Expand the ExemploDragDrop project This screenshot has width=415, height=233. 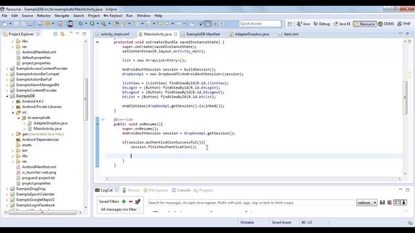[x=7, y=189]
